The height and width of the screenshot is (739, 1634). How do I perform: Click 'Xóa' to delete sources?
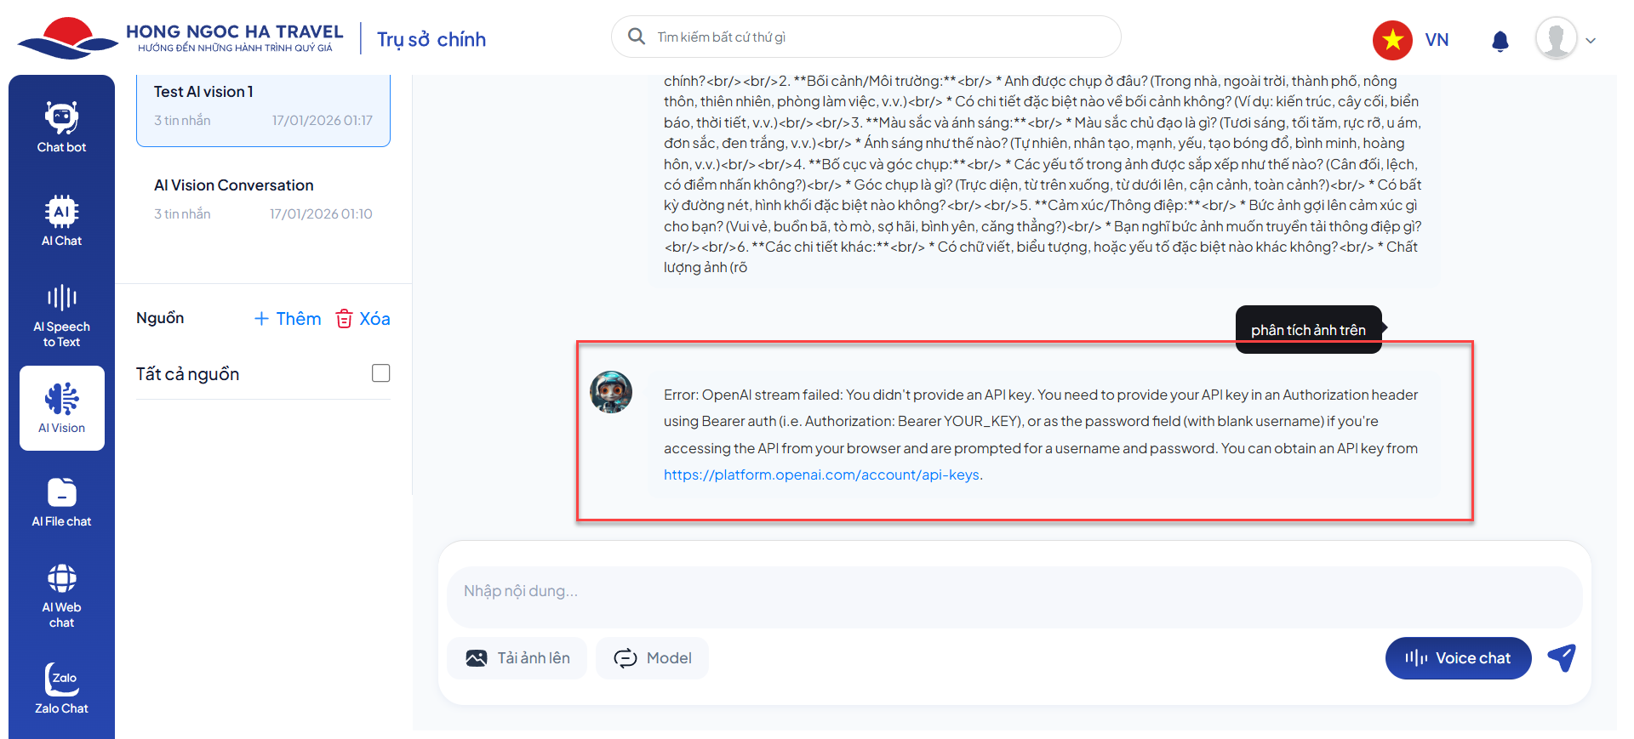tap(363, 319)
